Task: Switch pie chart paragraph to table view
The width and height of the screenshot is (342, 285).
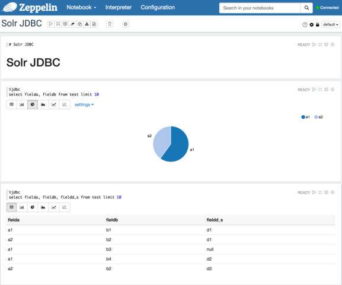Action: 12,104
